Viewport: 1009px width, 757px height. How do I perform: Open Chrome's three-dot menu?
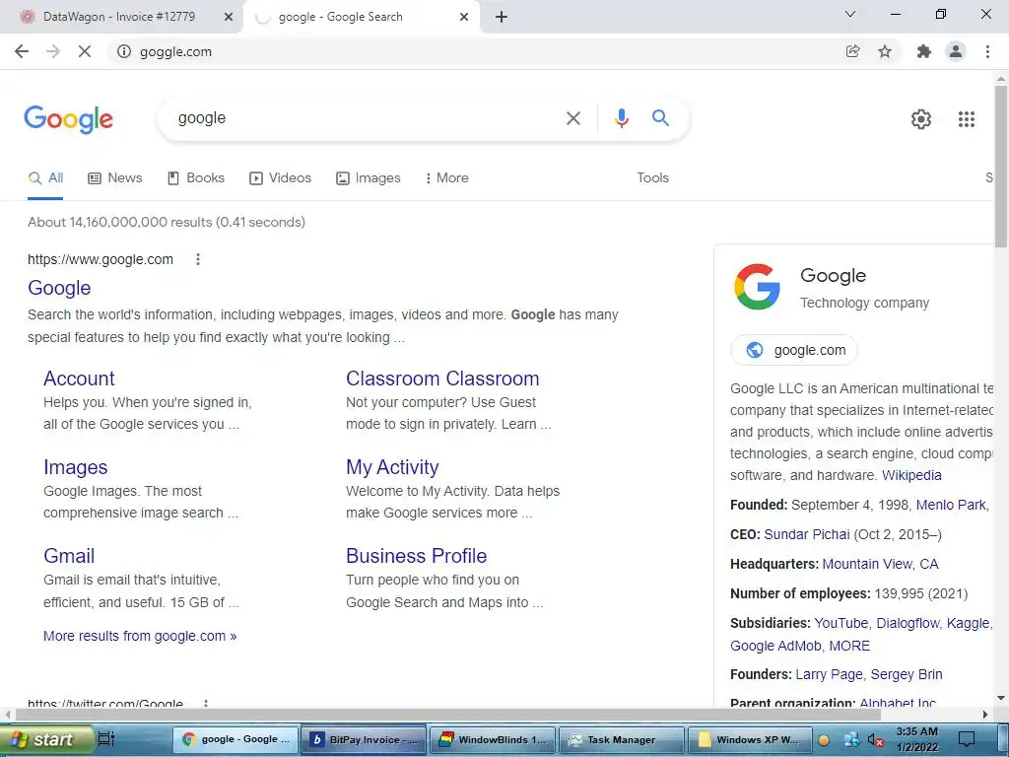pos(987,51)
